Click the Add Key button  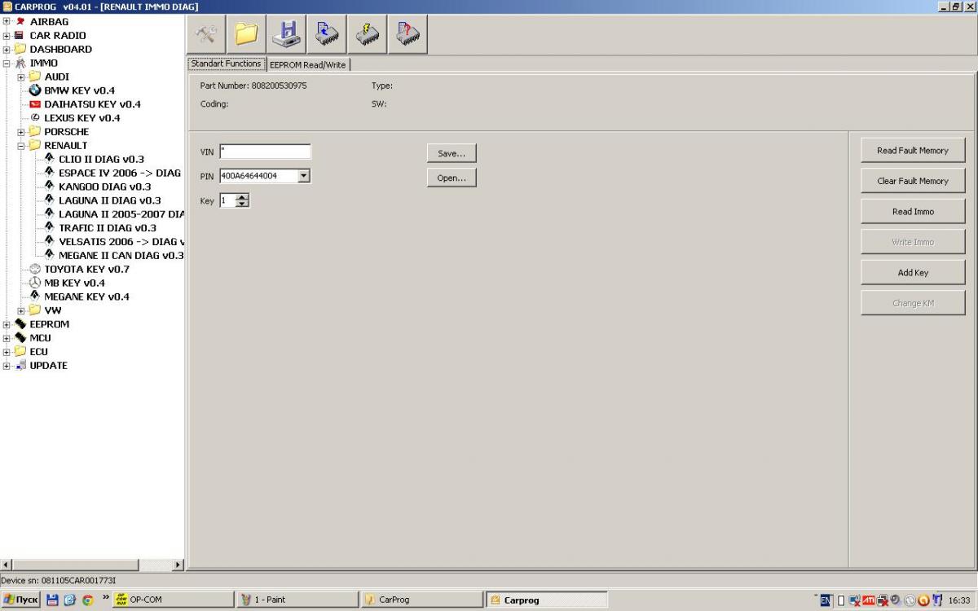coord(913,273)
